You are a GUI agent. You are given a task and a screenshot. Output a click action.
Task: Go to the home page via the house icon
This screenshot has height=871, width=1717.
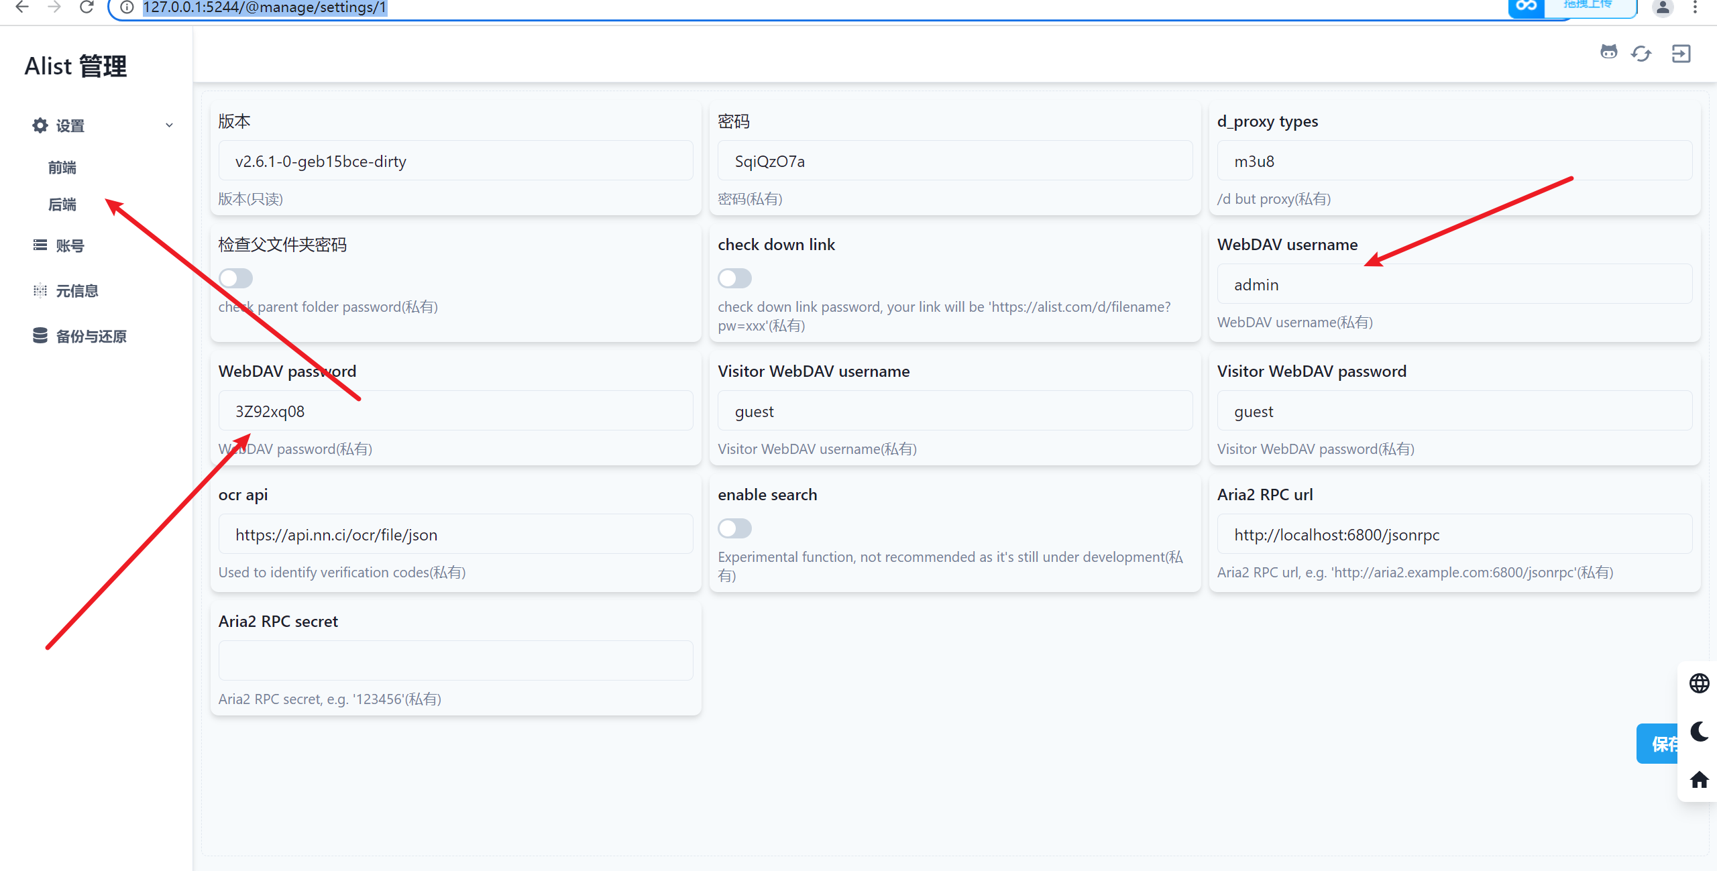pyautogui.click(x=1699, y=779)
